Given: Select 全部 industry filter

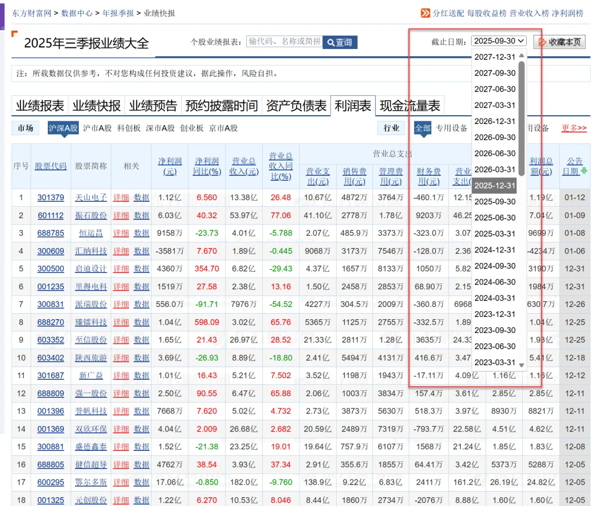Looking at the screenshot, I should pos(423,128).
